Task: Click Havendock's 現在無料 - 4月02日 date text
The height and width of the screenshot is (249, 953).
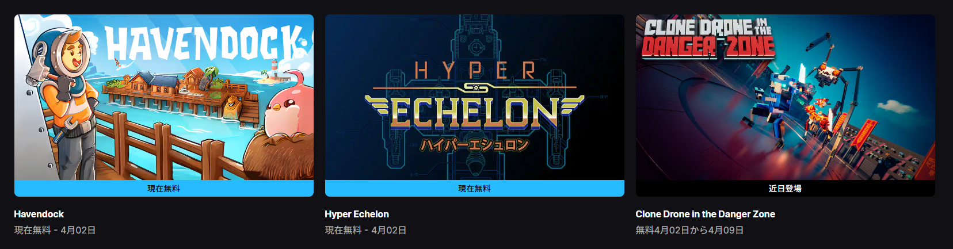Action: 55,230
